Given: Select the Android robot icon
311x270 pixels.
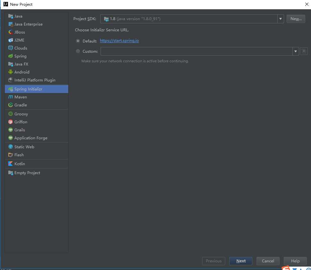Looking at the screenshot, I should pyautogui.click(x=11, y=72).
